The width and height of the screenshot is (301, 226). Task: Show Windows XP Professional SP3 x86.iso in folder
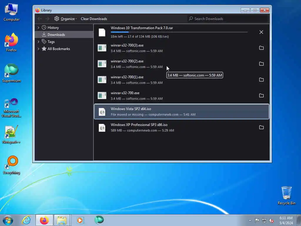pos(261,127)
